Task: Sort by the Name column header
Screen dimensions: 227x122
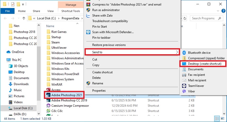Action: pos(50,26)
